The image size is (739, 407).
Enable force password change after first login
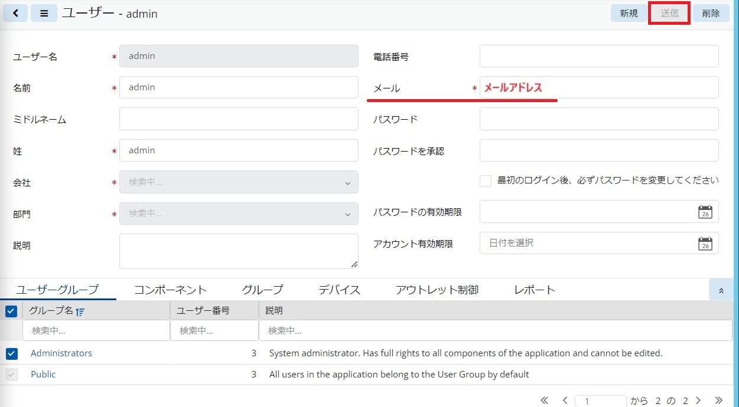(486, 181)
